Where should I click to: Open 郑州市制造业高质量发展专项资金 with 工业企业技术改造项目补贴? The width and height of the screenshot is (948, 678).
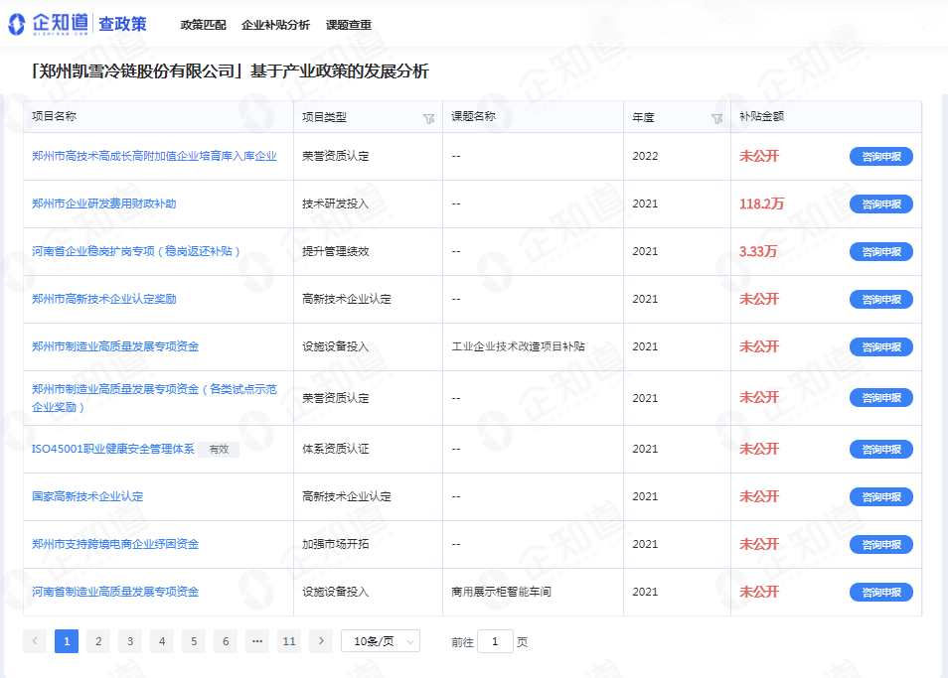point(115,346)
